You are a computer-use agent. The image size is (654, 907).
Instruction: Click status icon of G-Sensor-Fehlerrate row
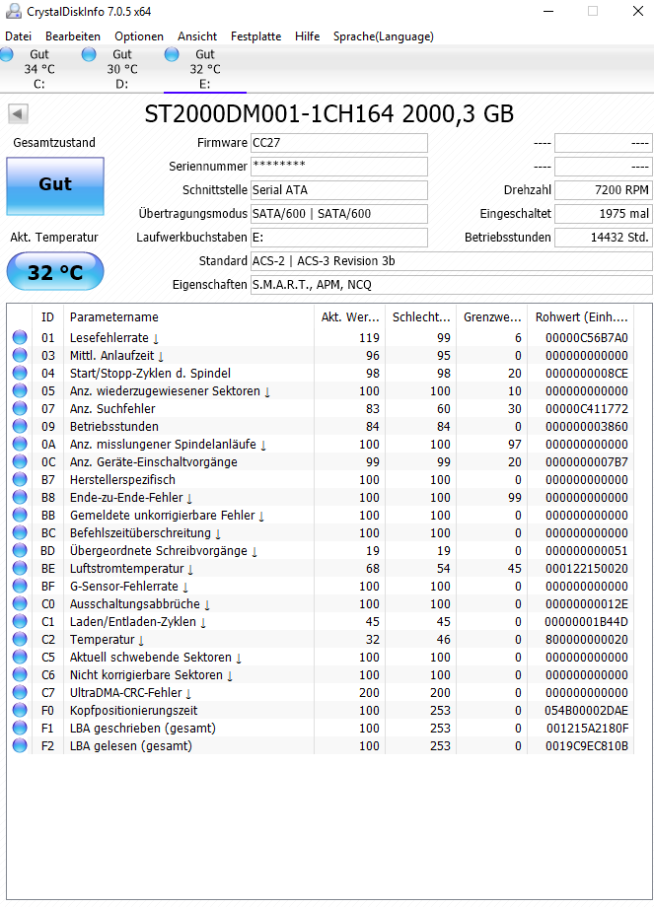[20, 586]
